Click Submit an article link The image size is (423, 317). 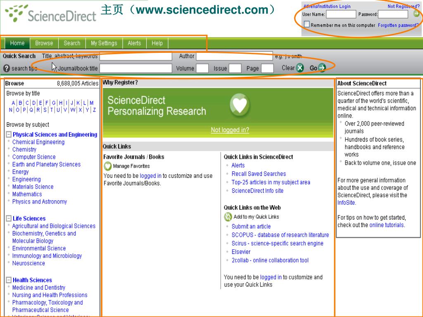[251, 227]
